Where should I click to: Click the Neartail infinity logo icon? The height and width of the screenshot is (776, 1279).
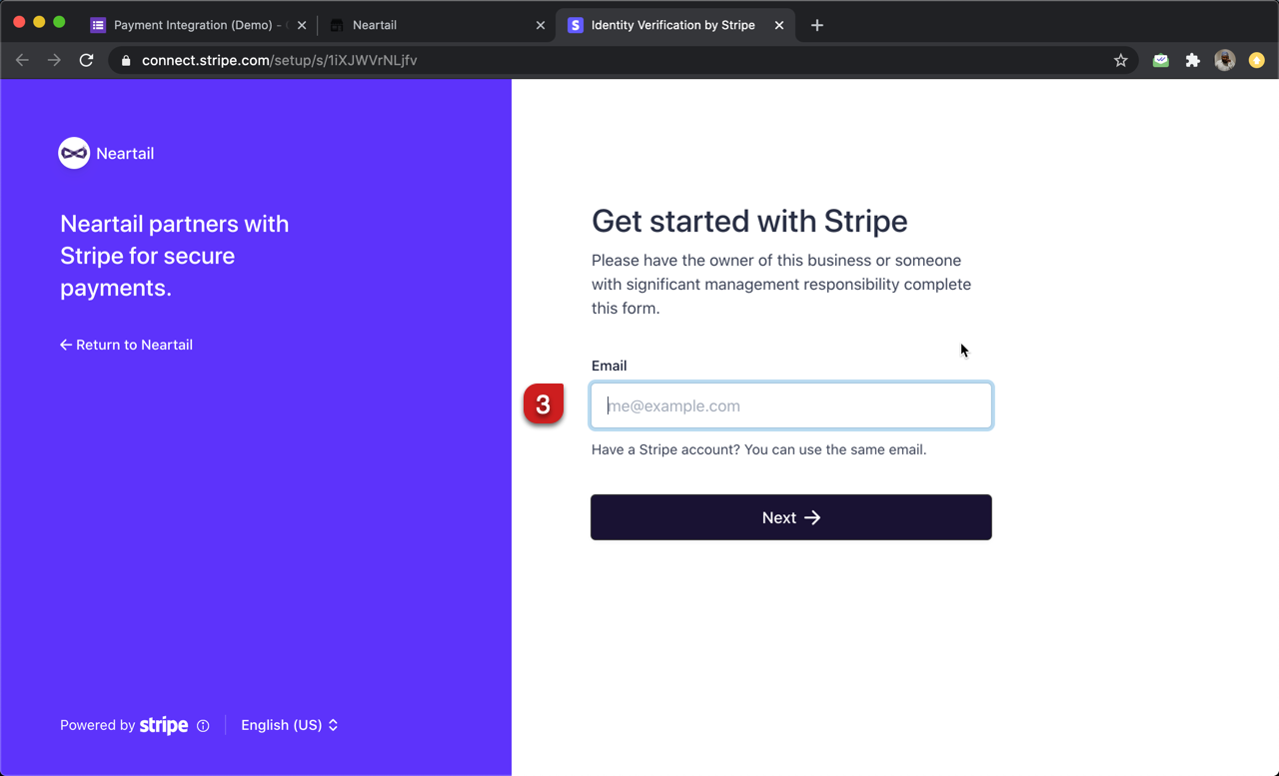tap(74, 153)
